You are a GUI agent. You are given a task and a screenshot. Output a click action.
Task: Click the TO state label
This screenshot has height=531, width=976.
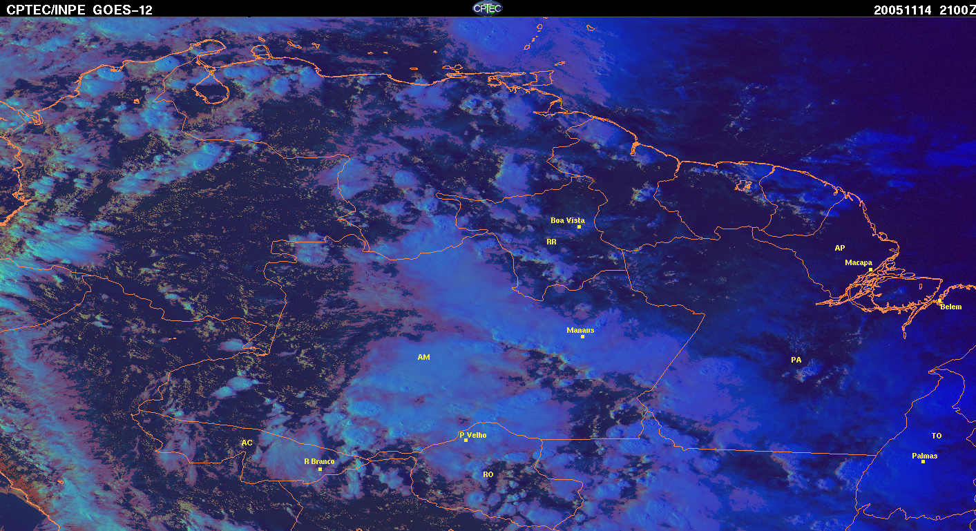click(x=937, y=436)
